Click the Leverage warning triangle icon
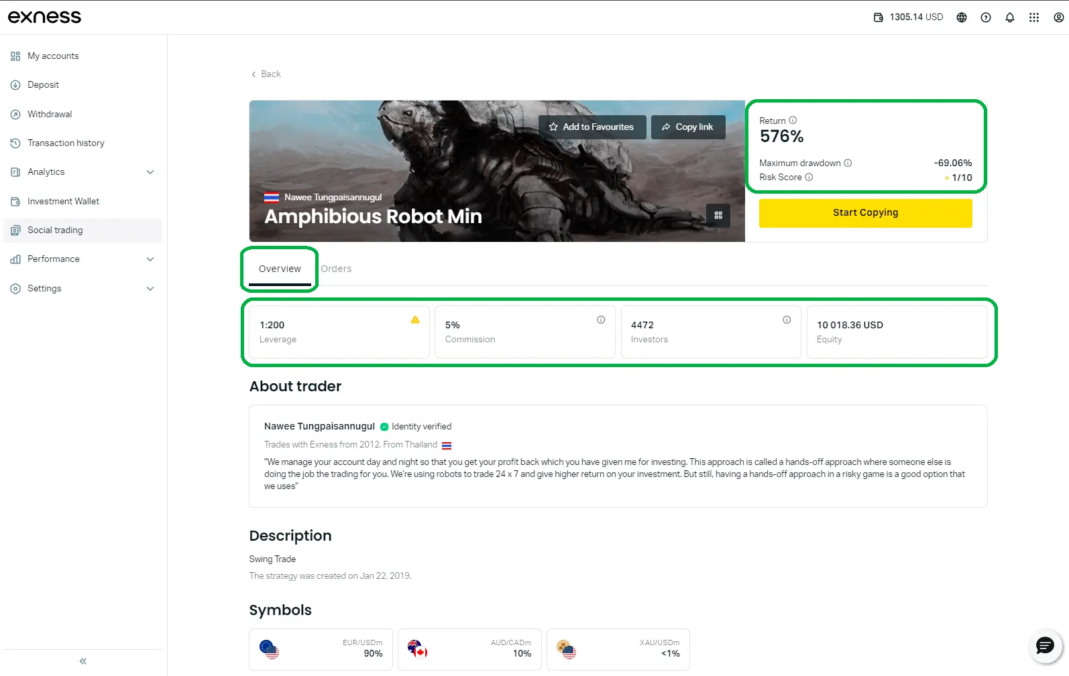 point(415,320)
